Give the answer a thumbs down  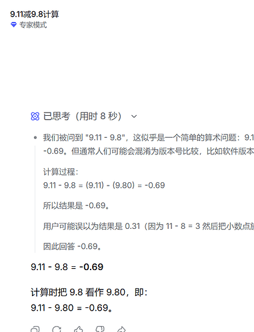pos(100,329)
